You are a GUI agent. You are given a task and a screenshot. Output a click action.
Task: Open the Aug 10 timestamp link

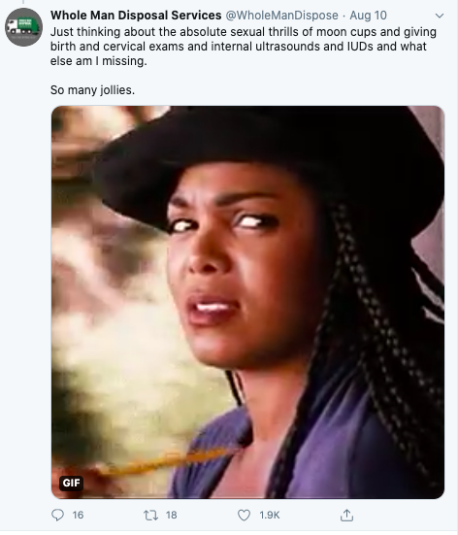(x=368, y=16)
